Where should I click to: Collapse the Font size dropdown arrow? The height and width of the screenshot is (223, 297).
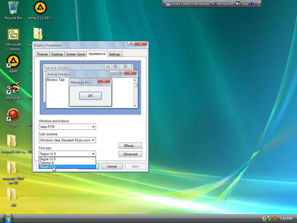(x=93, y=154)
